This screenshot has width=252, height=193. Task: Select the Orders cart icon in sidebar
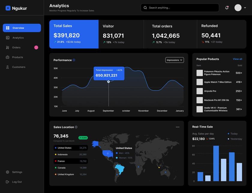click(x=7, y=47)
